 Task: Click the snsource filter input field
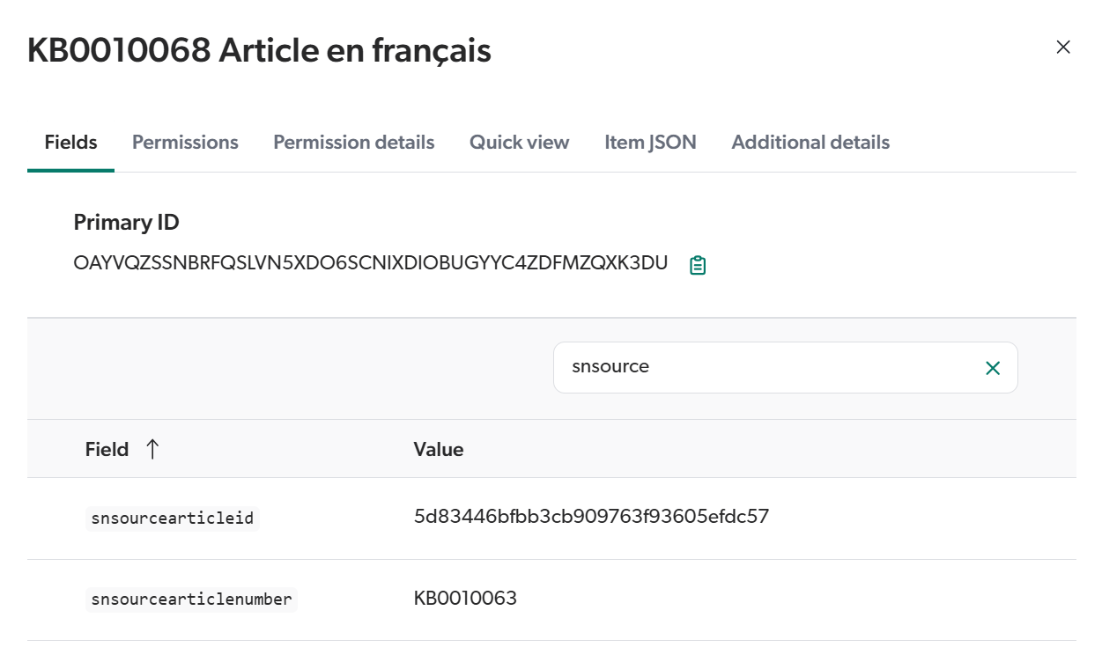point(785,367)
